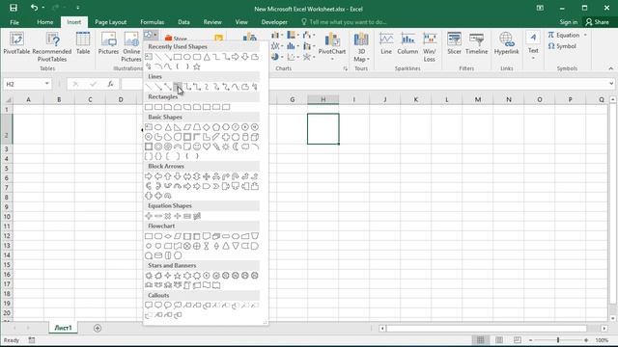
Task: Pick the Explosion 1 shape in Stars and Banners
Action: coord(149,276)
